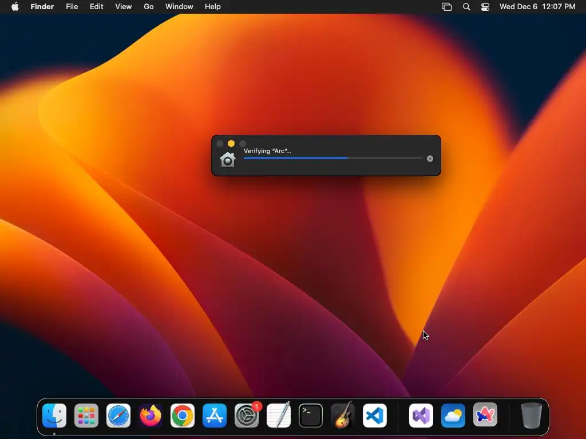Image resolution: width=586 pixels, height=439 pixels.
Task: Launch Safari from the Dock
Action: pyautogui.click(x=118, y=416)
